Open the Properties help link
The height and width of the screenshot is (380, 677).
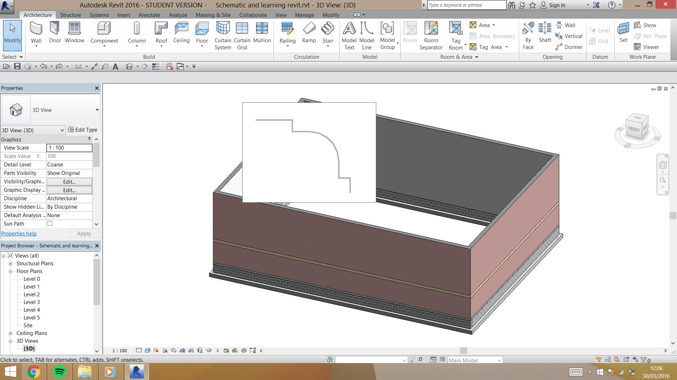[19, 233]
